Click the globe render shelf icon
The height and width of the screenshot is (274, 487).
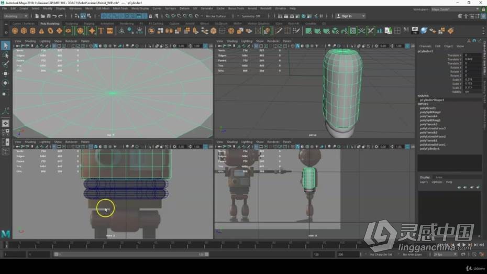pyautogui.click(x=424, y=31)
